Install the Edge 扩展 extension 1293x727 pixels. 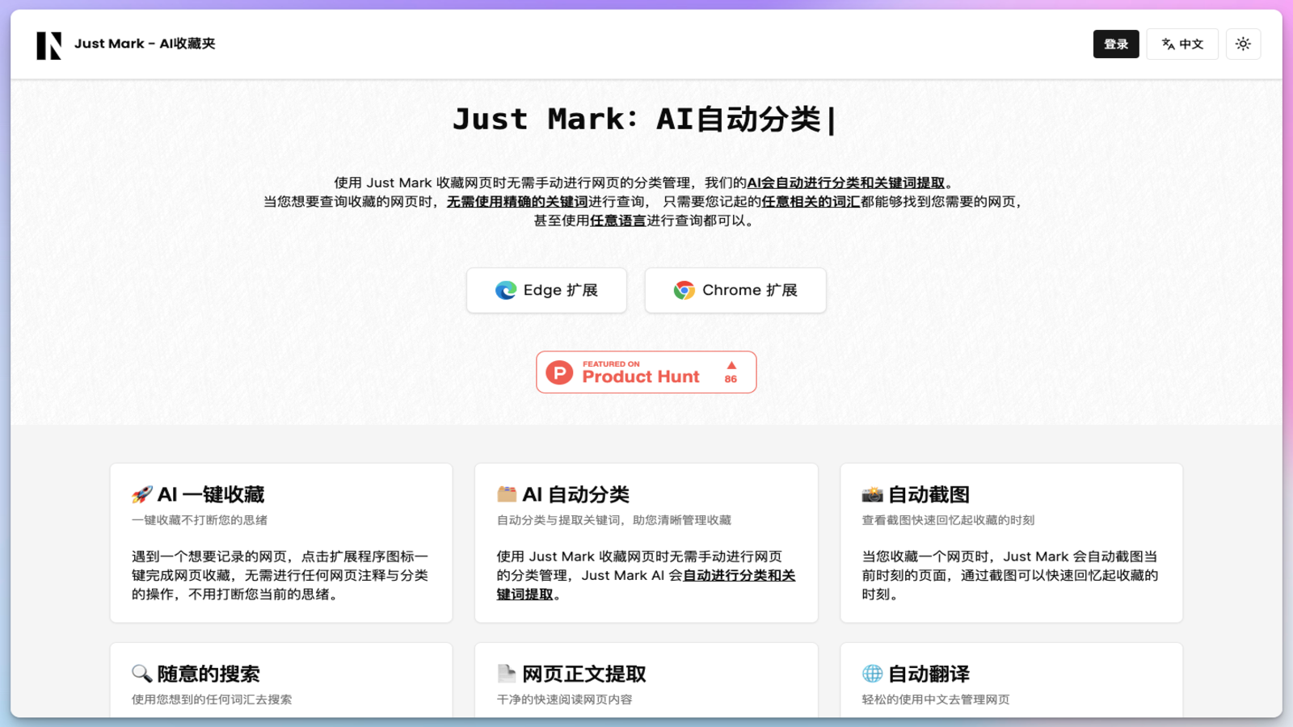[546, 290]
